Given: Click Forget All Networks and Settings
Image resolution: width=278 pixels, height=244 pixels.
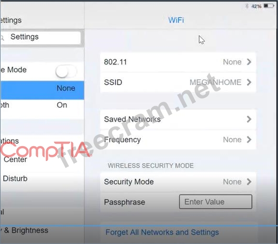Looking at the screenshot, I should tap(162, 233).
